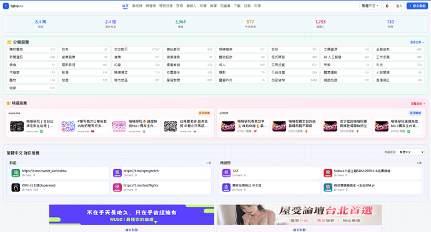Click green avatar icon of sweet_kartoshka group

(x=16, y=173)
